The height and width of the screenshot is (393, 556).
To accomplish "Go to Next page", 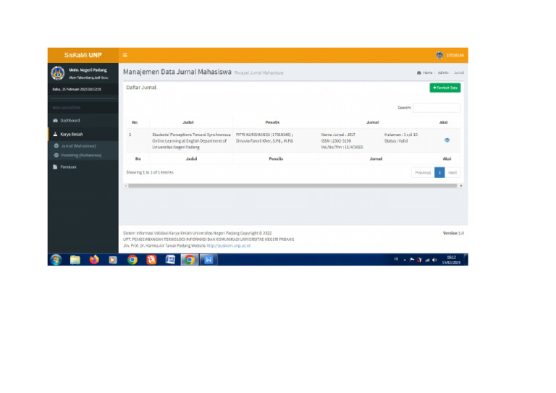I will [x=452, y=172].
